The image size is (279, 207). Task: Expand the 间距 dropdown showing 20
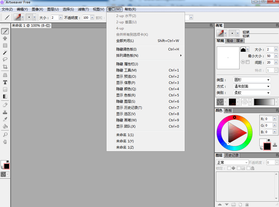[x=276, y=62]
